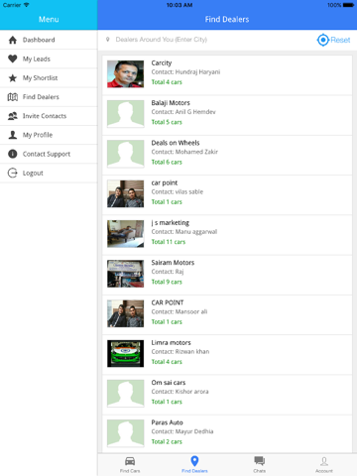Image resolution: width=357 pixels, height=476 pixels.
Task: Select j s marketing dealer name
Action: 171,223
